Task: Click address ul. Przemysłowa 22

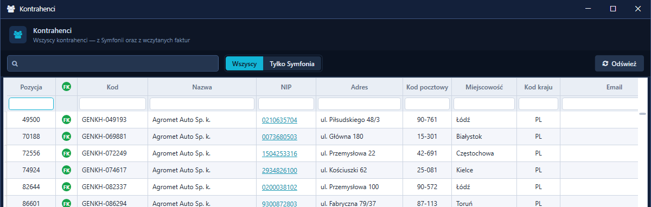Action: (348, 153)
